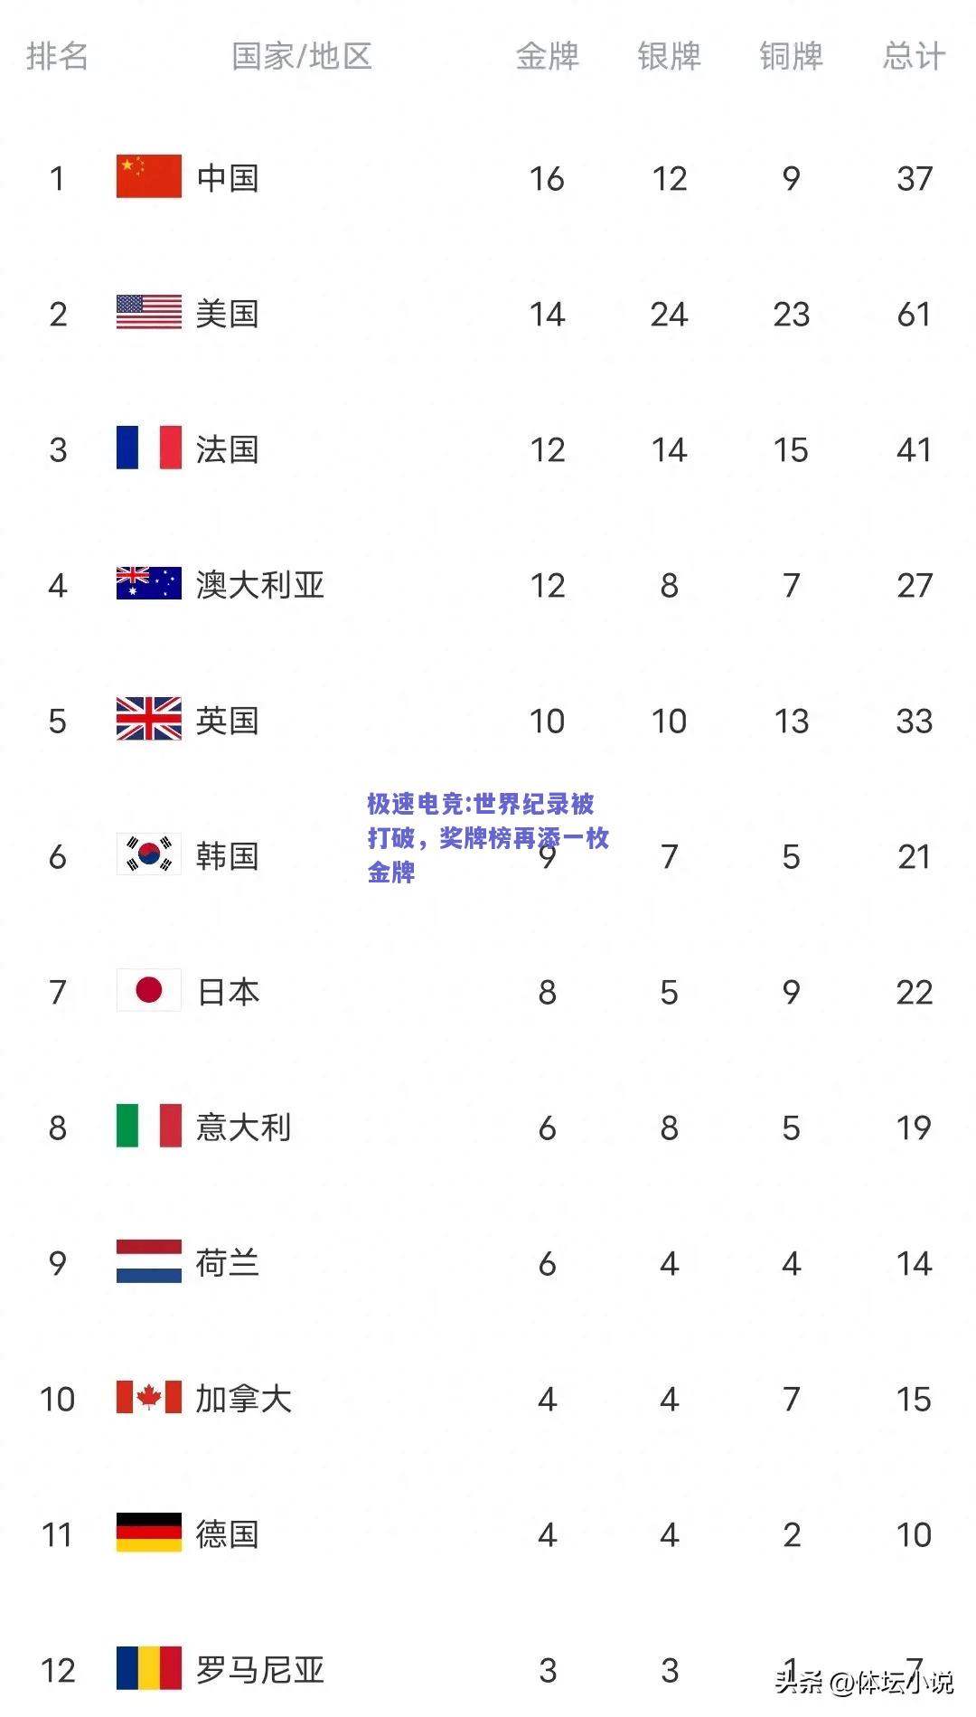Select the Romania flag icon

[x=149, y=1668]
